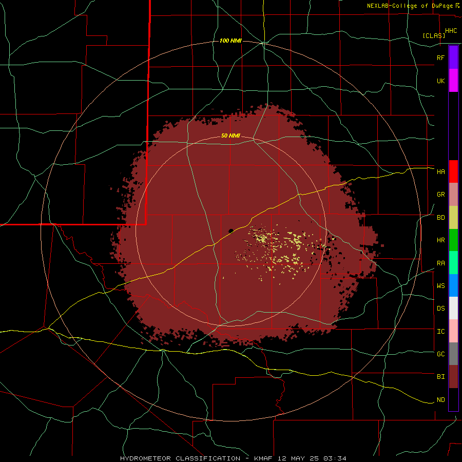Screen dimensions: 462x462
Task: Select the BD yellow legend swatch
Action: click(x=453, y=217)
